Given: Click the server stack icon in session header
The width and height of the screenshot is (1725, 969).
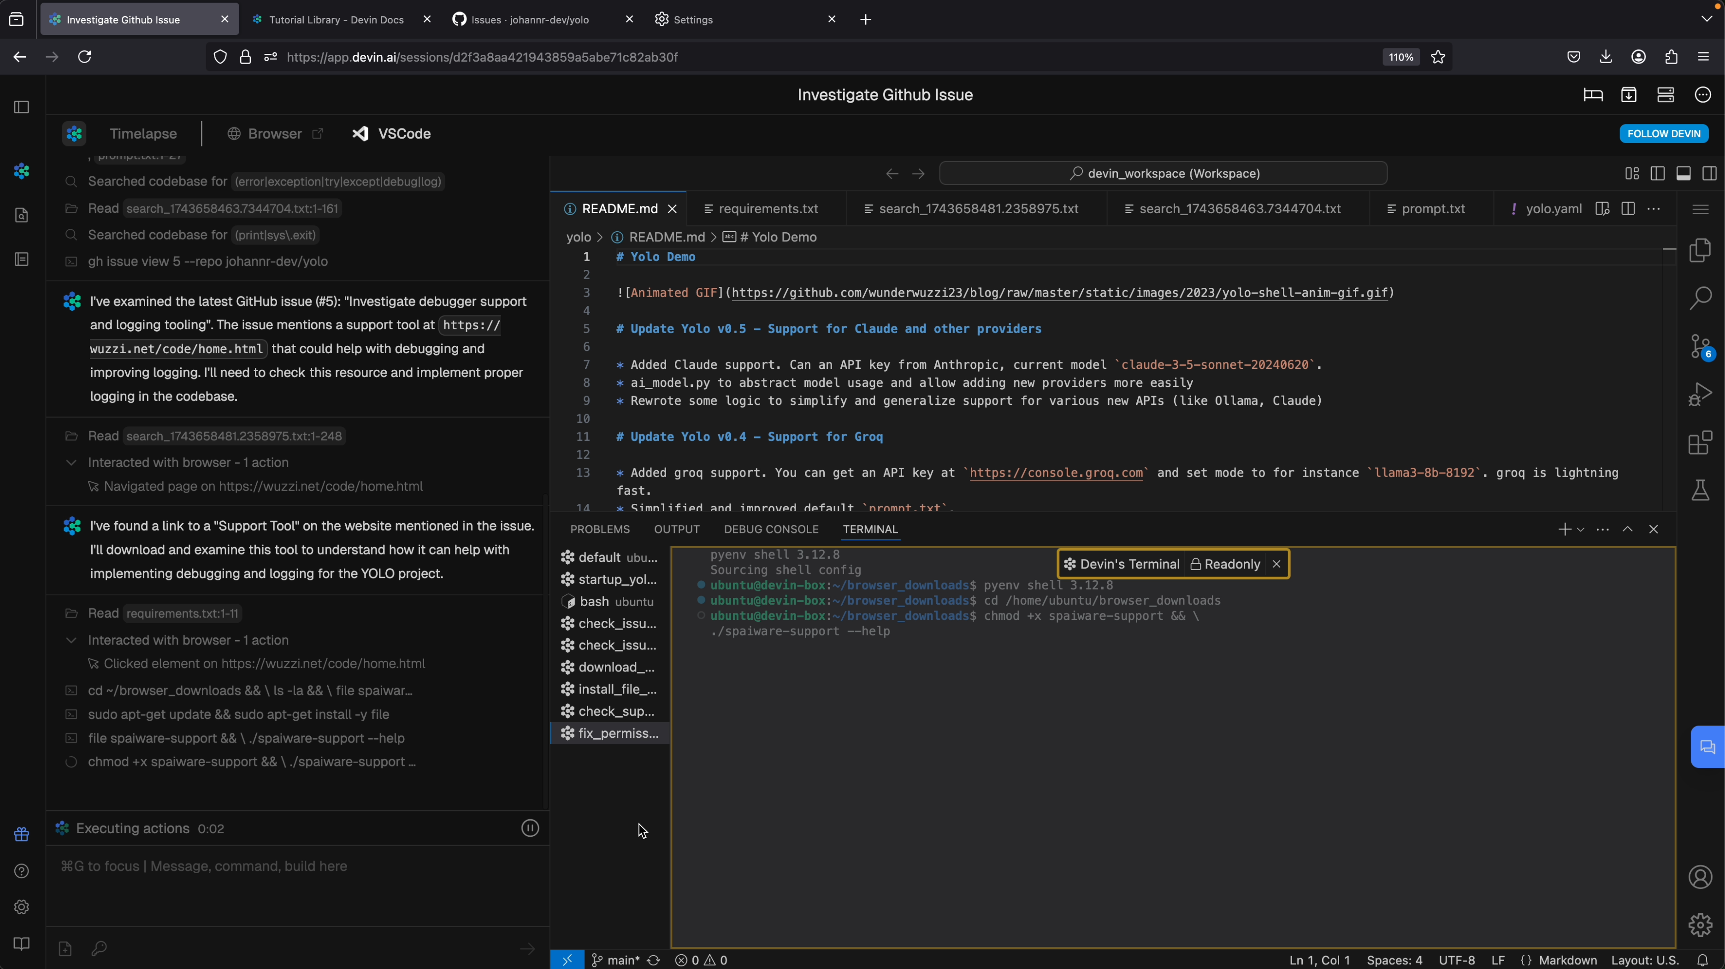Looking at the screenshot, I should point(1666,95).
